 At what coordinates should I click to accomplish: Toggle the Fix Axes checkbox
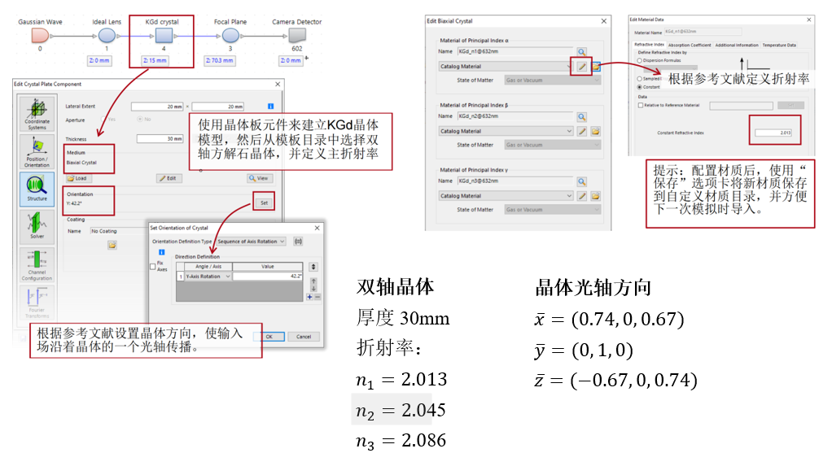[x=153, y=267]
